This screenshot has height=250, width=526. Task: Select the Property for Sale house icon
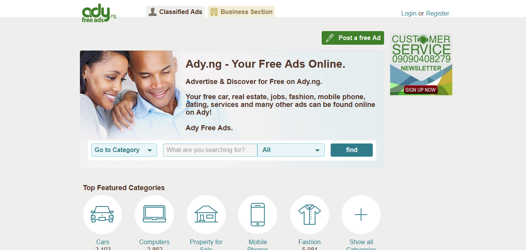point(206,214)
